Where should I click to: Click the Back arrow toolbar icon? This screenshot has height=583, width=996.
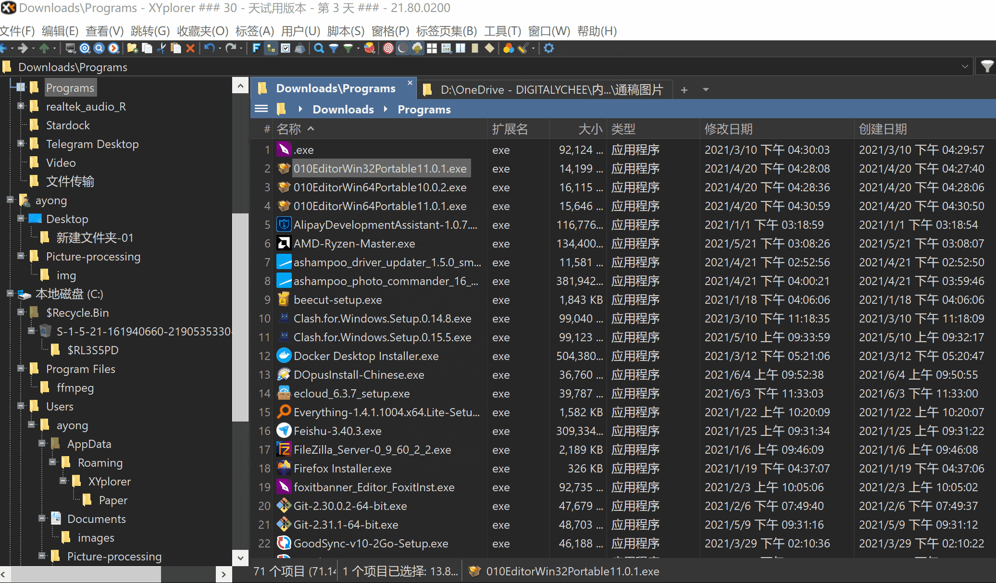[3, 48]
